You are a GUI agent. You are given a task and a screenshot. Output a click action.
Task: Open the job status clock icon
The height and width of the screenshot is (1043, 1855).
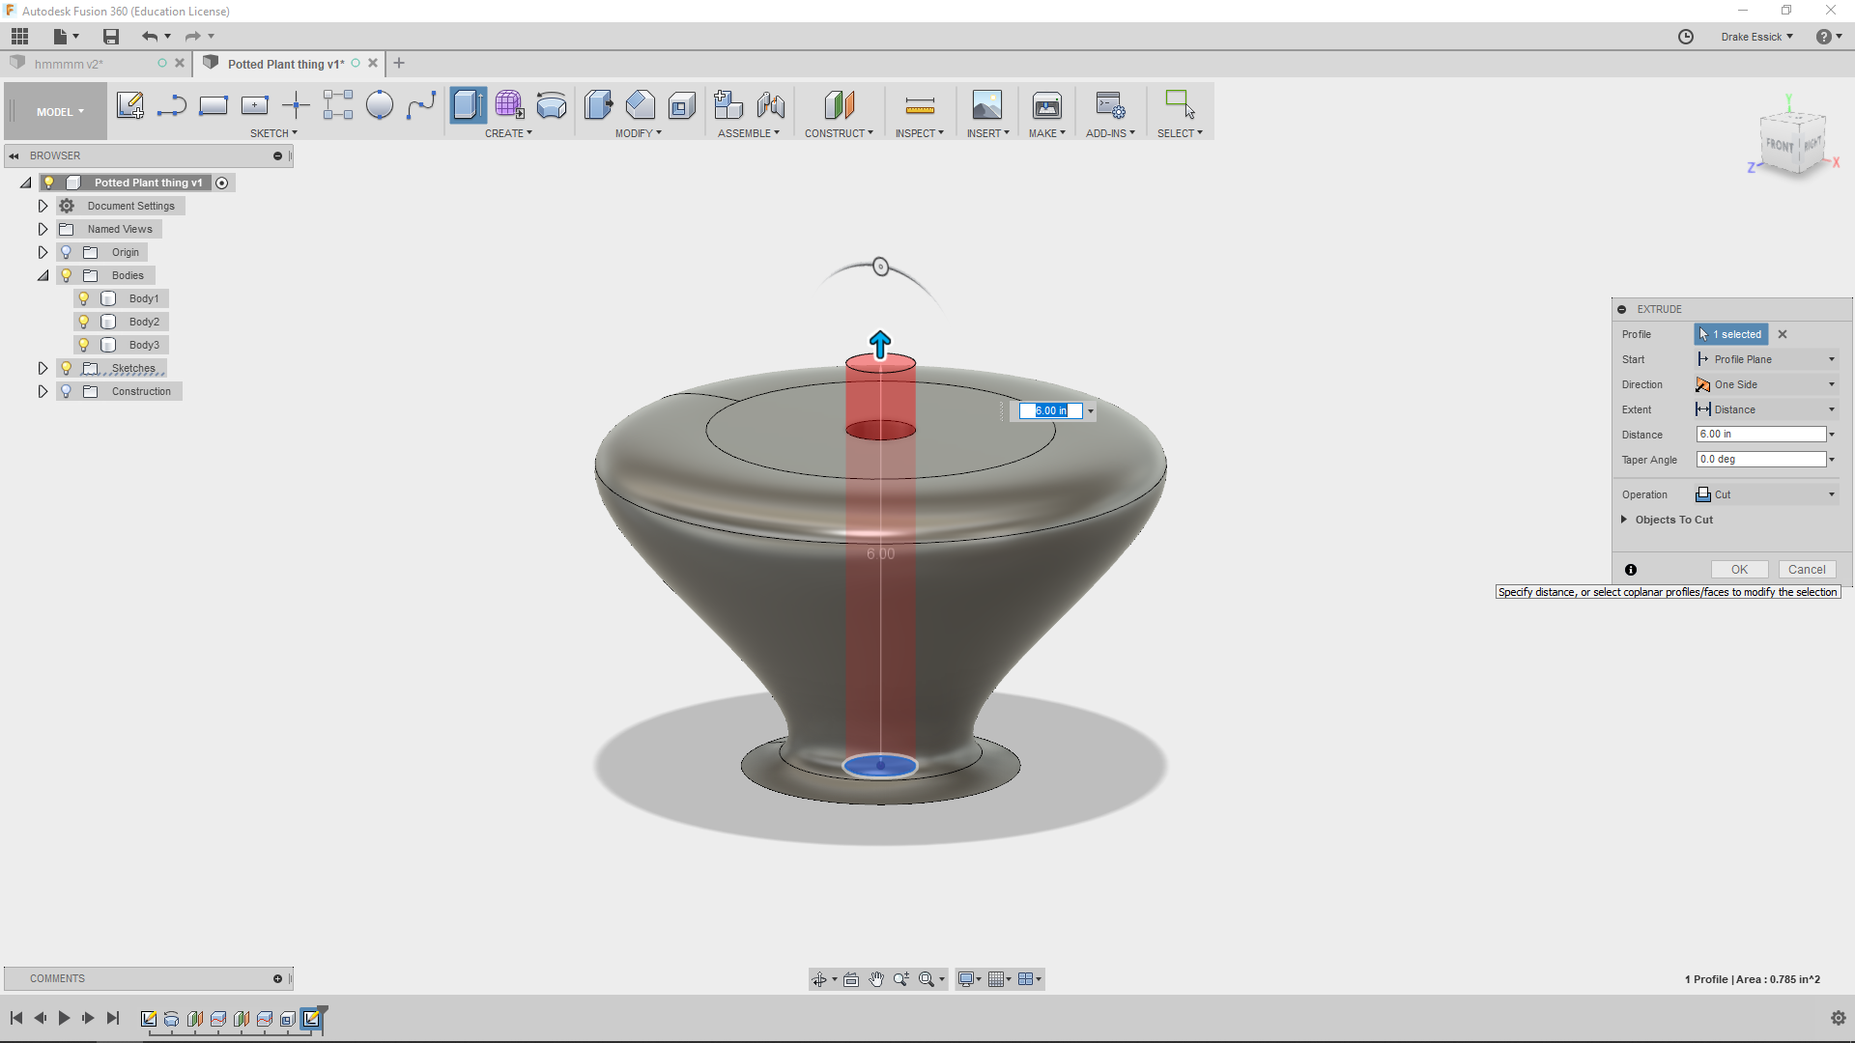pos(1686,37)
